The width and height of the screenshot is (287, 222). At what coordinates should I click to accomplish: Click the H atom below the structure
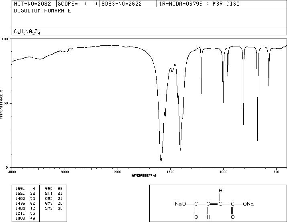(x=208, y=217)
